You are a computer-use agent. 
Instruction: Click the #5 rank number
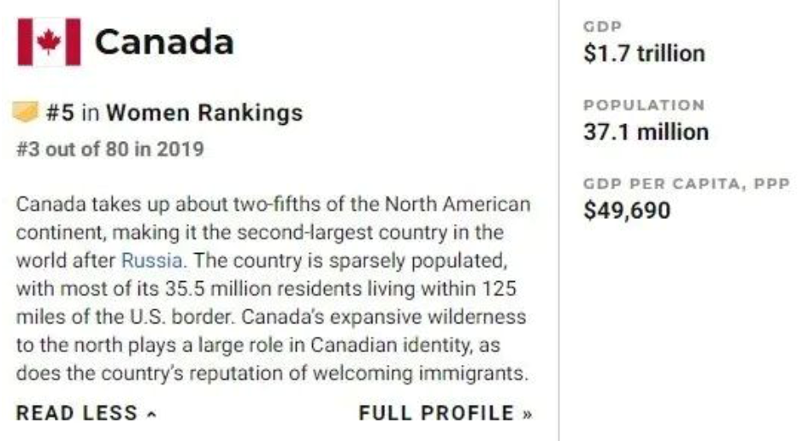tap(60, 113)
